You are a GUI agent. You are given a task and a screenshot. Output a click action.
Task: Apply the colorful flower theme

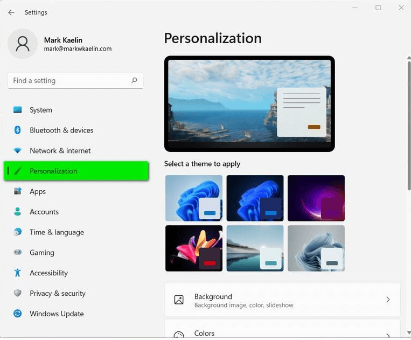click(x=194, y=248)
